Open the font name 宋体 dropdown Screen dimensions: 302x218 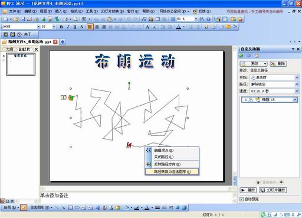(21, 27)
